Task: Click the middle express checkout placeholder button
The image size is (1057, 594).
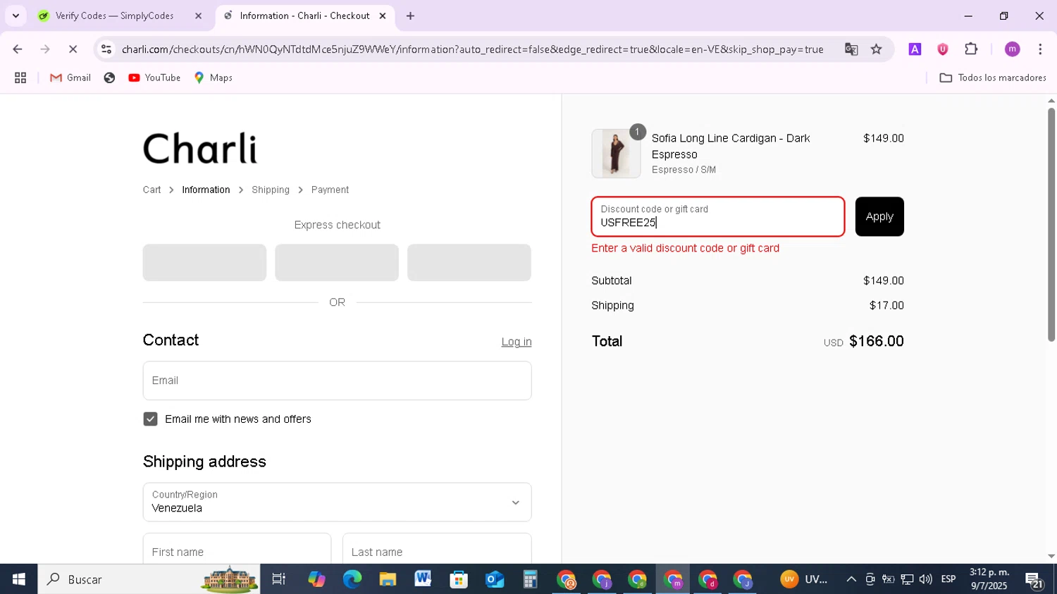Action: (337, 262)
